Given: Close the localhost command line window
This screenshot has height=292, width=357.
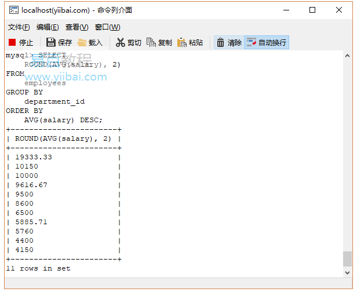Looking at the screenshot, I should (x=339, y=10).
